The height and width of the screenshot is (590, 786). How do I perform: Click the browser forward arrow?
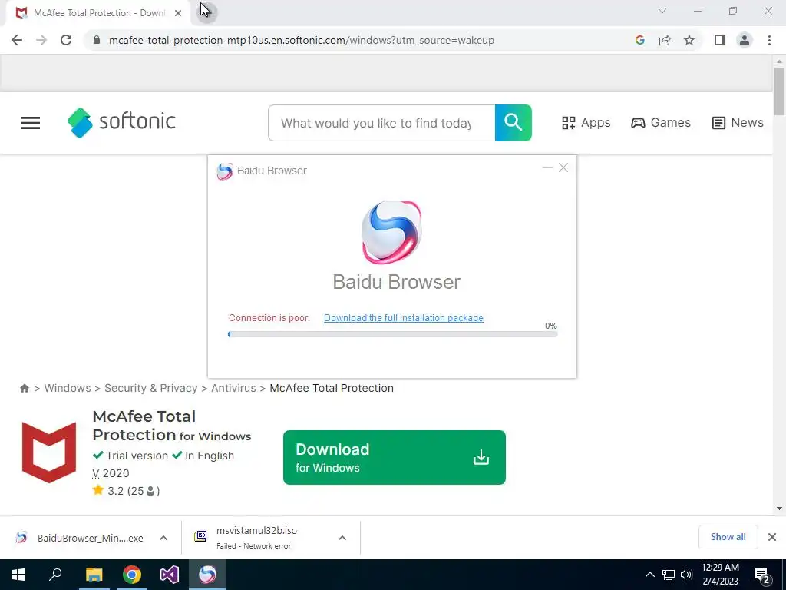(41, 40)
